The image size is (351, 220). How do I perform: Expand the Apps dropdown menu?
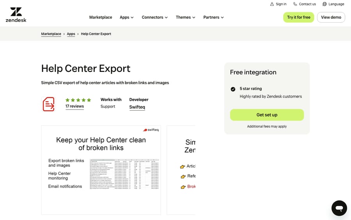(126, 17)
